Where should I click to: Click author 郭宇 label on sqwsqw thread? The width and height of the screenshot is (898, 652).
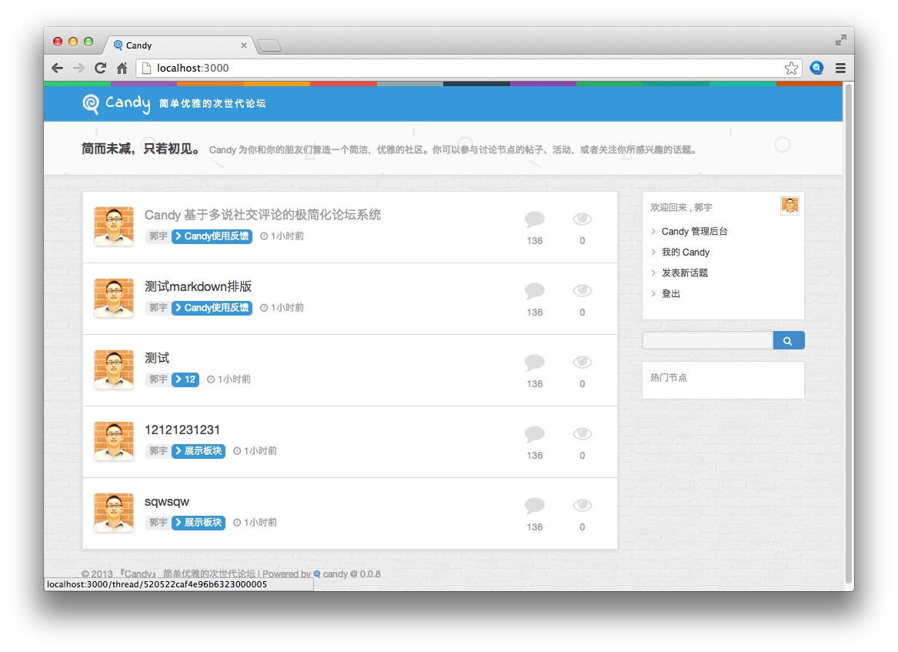point(158,523)
